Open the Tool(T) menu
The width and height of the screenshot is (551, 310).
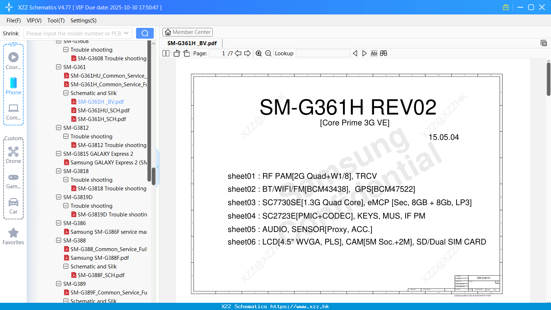click(56, 21)
